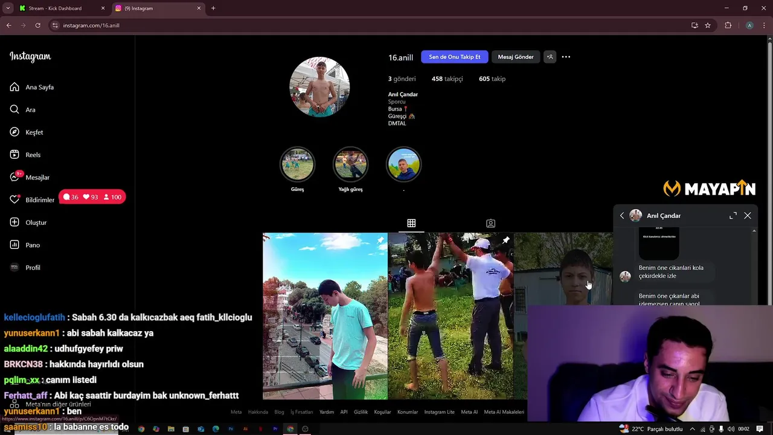Close the Kick Dashboard tab
This screenshot has width=773, height=435.
pyautogui.click(x=103, y=8)
